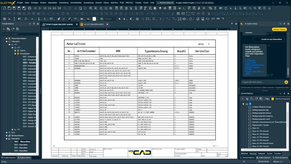Open Symbol-Explorer settings sliders icon
291x164 pixels.
(x=247, y=99)
